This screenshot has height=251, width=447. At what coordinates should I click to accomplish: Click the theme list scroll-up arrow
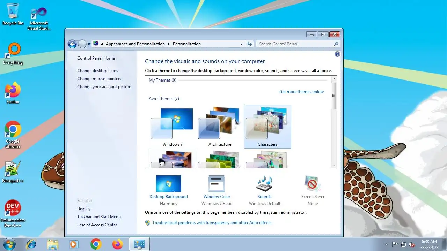coord(334,79)
